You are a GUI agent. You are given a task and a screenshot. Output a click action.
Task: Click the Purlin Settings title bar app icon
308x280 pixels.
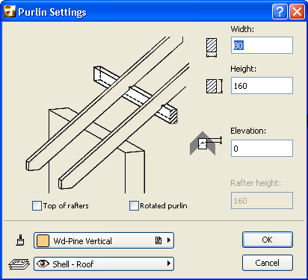(x=10, y=11)
